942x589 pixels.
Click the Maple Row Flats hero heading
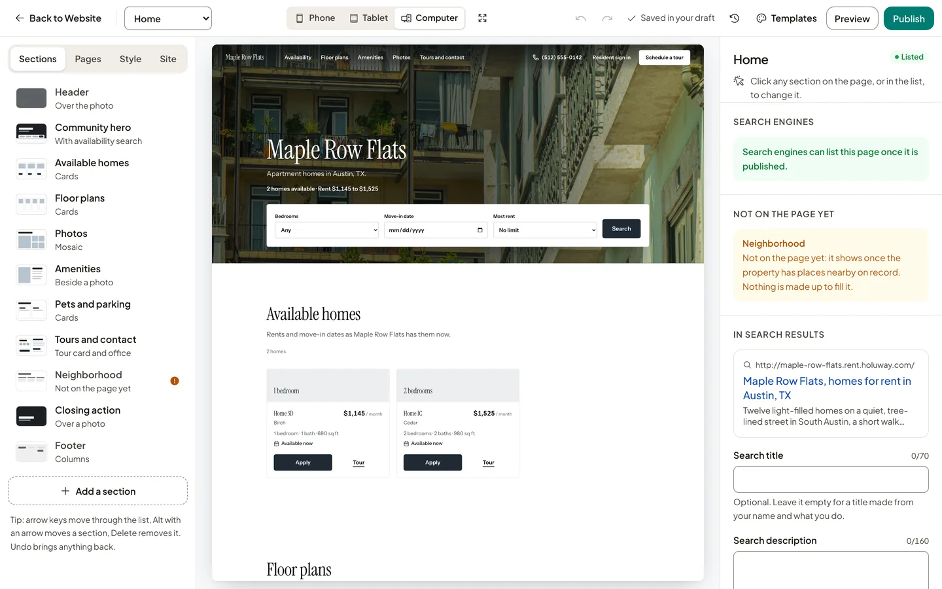tap(336, 150)
